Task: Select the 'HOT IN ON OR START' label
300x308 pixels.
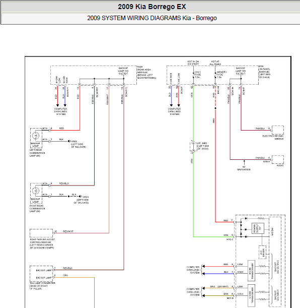Action: pos(193,63)
